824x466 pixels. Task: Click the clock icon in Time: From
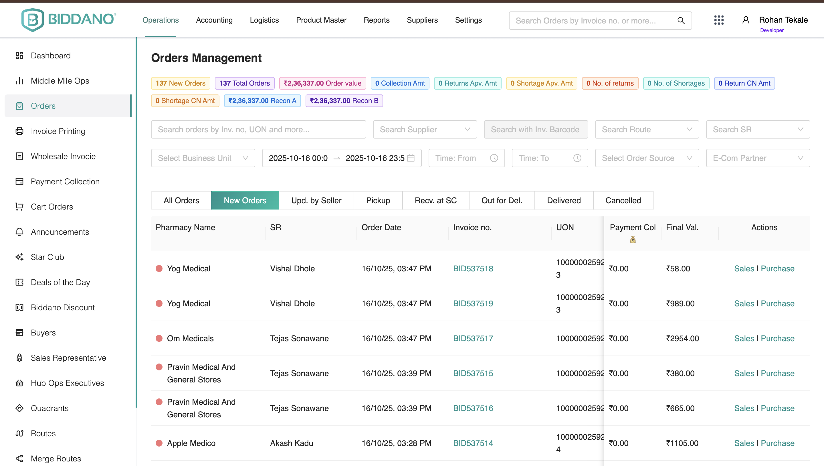[x=494, y=158]
